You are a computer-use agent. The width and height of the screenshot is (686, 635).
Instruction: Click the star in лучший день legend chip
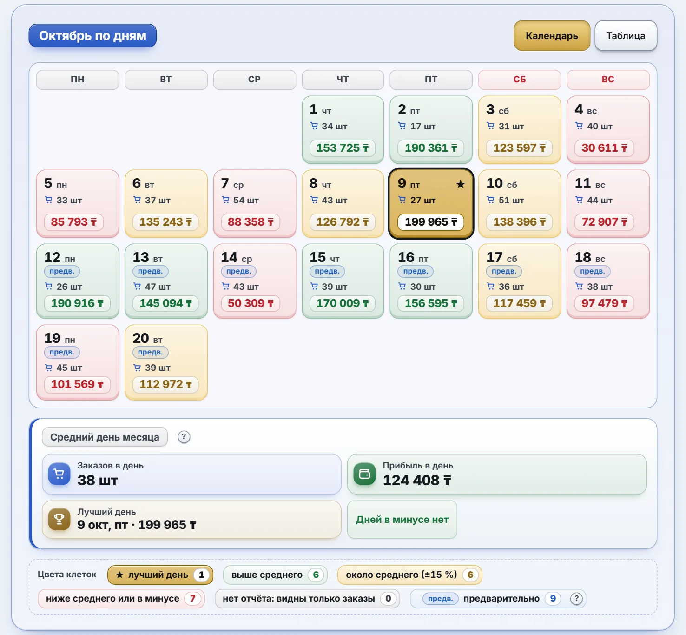[x=119, y=575]
